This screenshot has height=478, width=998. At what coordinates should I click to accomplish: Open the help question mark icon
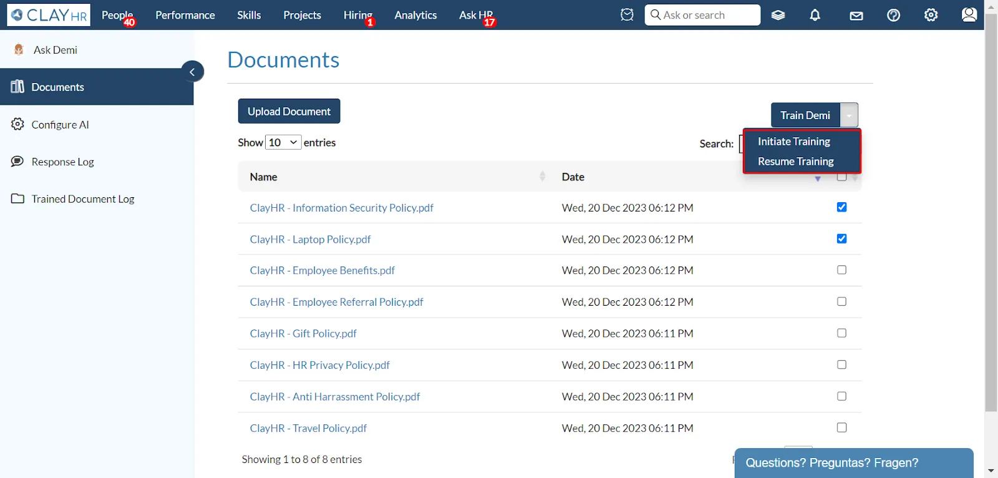pos(893,15)
